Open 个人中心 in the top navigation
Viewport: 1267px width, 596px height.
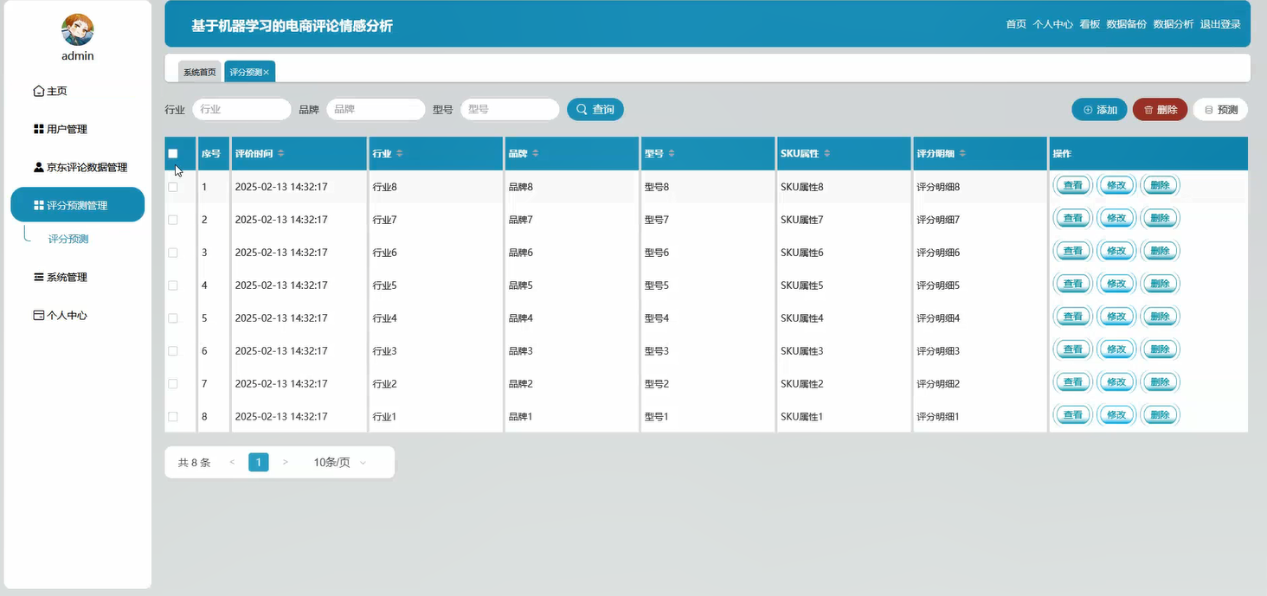(1052, 24)
